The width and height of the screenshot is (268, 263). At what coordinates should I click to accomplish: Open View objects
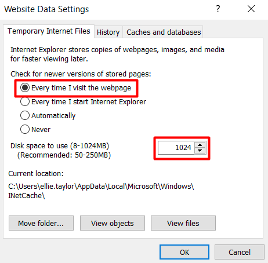[x=113, y=223]
